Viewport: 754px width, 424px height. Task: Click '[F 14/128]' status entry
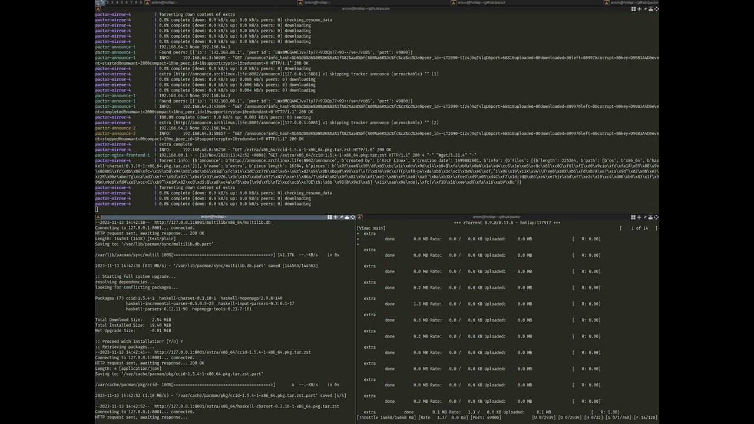[x=647, y=418]
